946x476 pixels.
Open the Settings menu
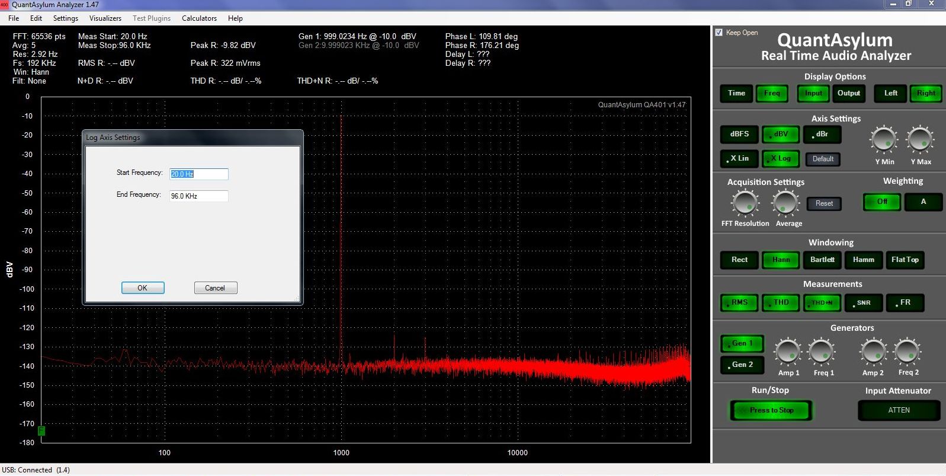pyautogui.click(x=66, y=18)
